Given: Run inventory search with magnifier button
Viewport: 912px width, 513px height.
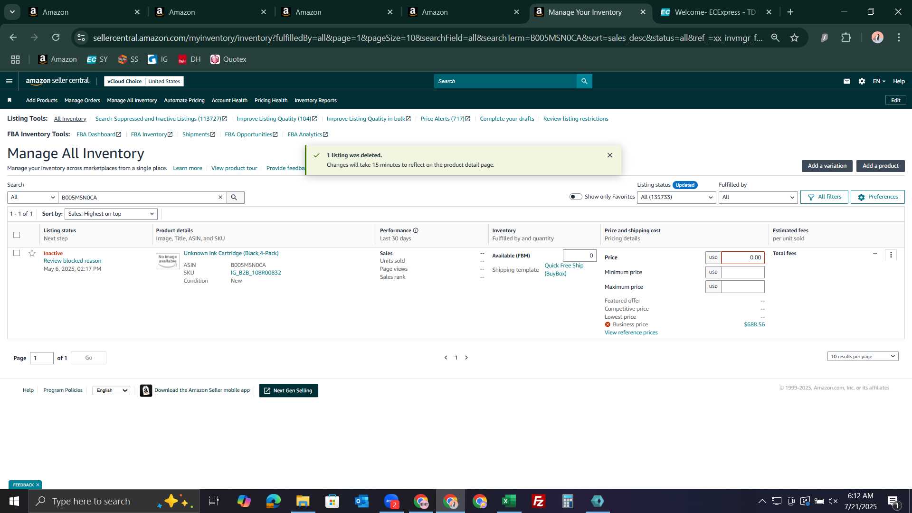Looking at the screenshot, I should [235, 197].
